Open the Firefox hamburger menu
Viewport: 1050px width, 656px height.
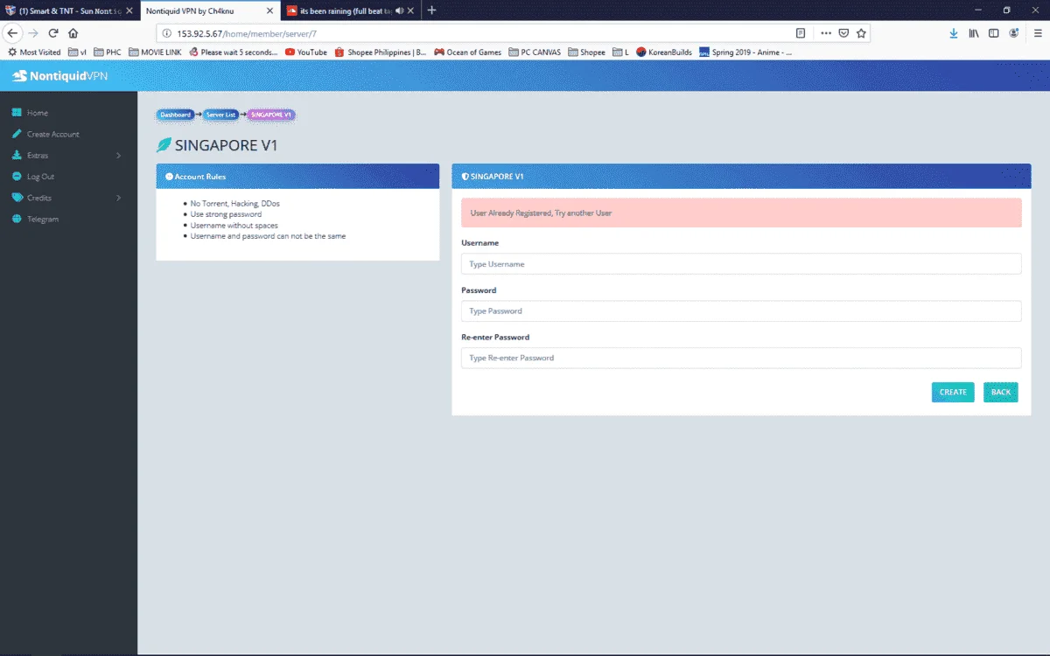[x=1037, y=33]
